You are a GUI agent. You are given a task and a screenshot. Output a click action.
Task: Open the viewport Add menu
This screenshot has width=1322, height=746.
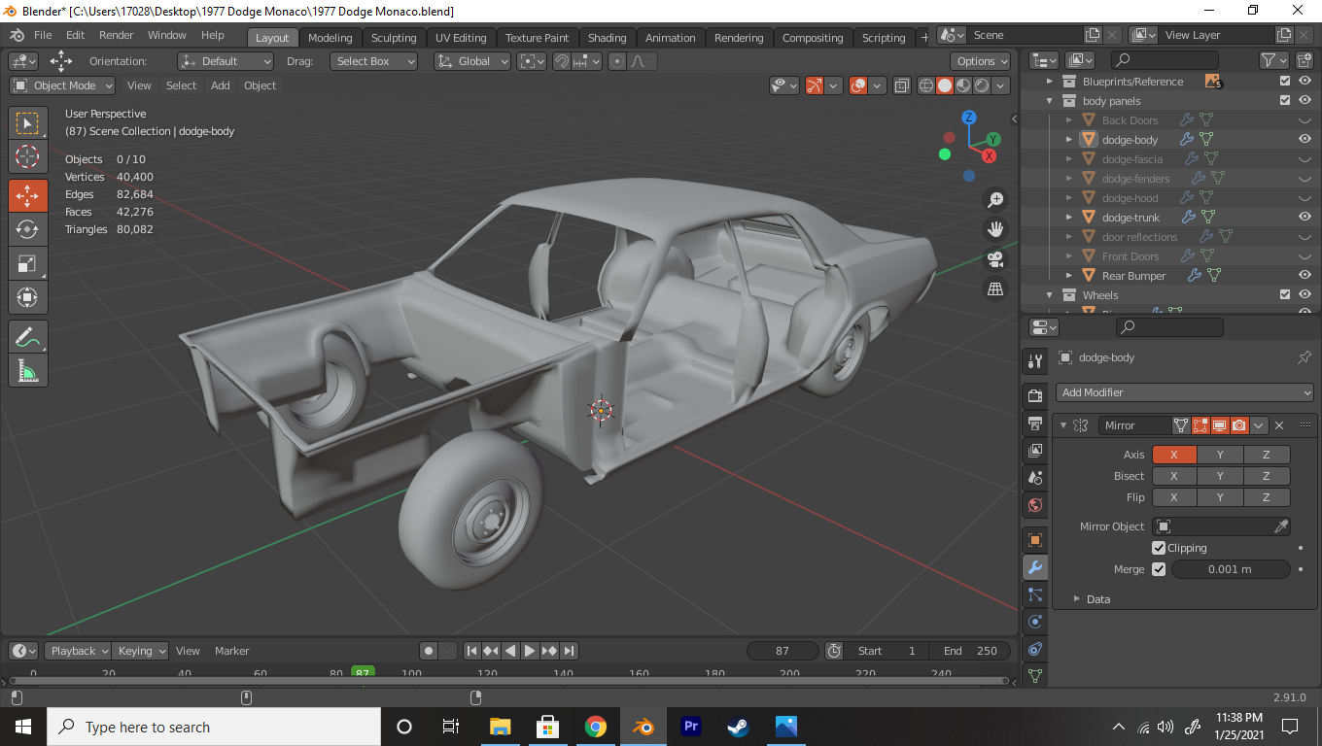point(221,85)
